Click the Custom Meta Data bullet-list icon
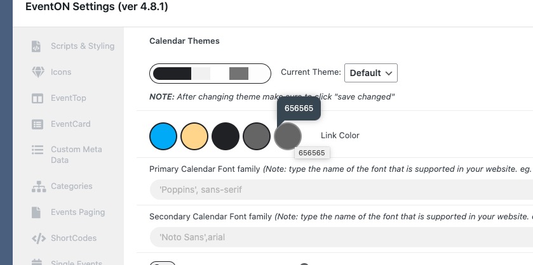The image size is (533, 265). pos(37,150)
